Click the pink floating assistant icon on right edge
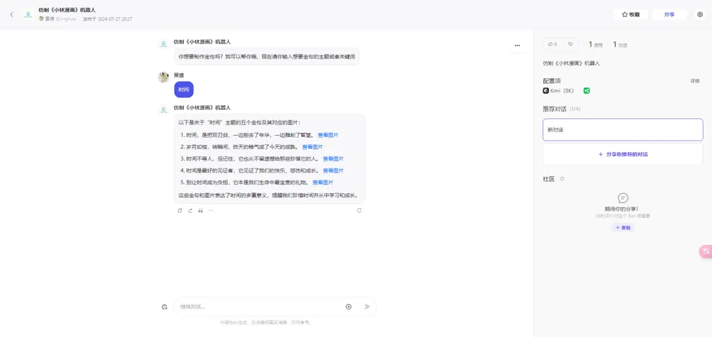The height and width of the screenshot is (337, 712). [705, 251]
